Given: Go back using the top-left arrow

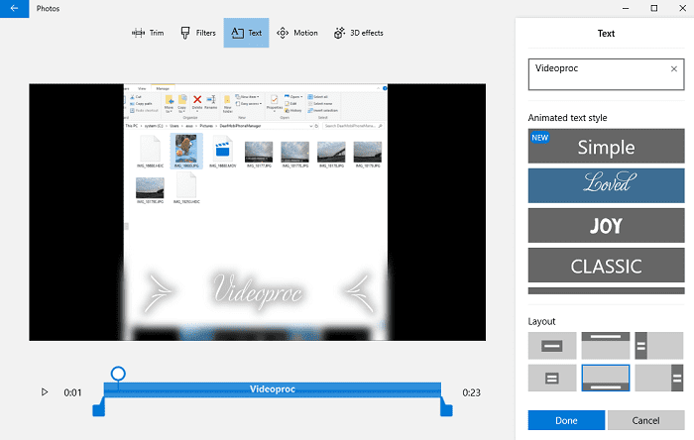Looking at the screenshot, I should coord(14,8).
